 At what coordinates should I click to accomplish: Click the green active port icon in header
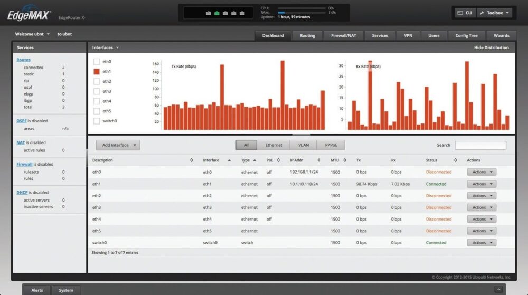click(x=216, y=13)
